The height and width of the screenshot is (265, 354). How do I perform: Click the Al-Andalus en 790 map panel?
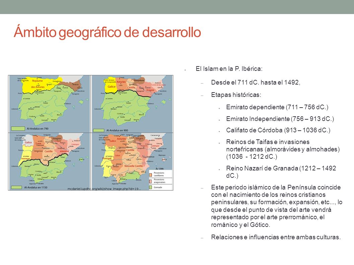pos(49,104)
